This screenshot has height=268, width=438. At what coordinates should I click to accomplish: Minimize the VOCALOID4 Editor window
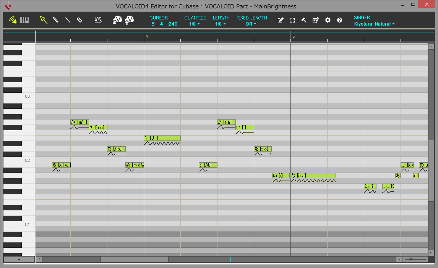pyautogui.click(x=403, y=5)
